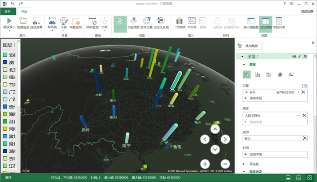The image size is (317, 182).
Task: Toggle the 图层窗格 layer pane view
Action: (x=266, y=23)
